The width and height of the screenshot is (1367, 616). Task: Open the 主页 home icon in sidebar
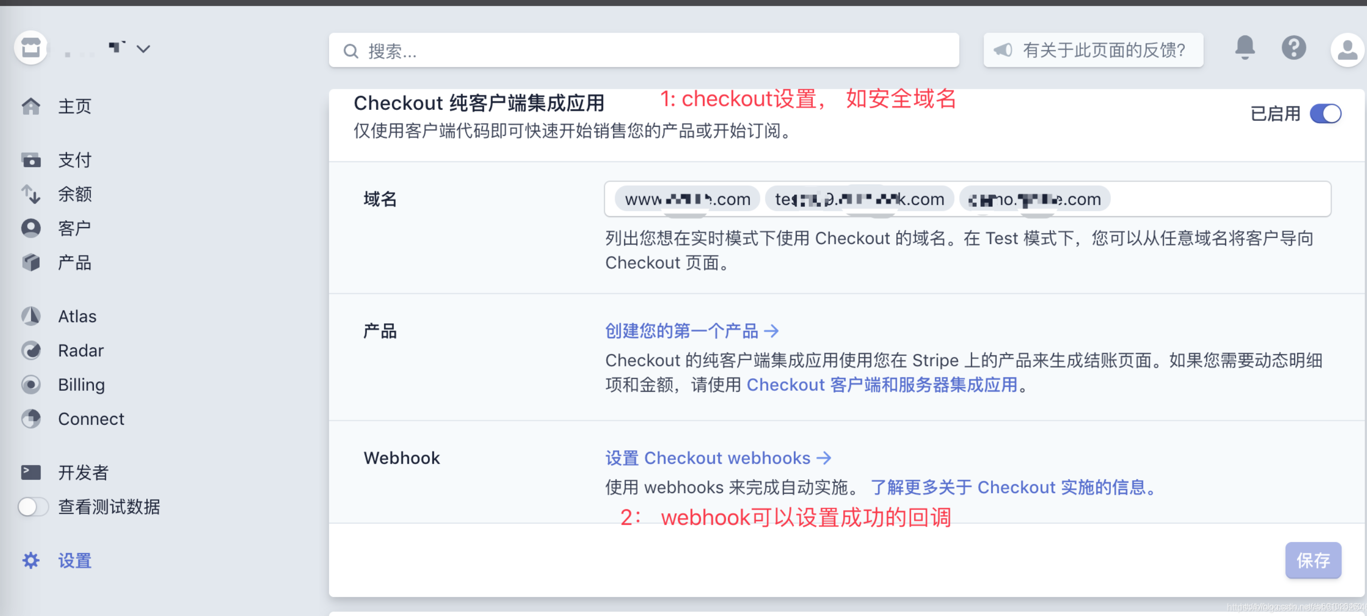click(31, 106)
